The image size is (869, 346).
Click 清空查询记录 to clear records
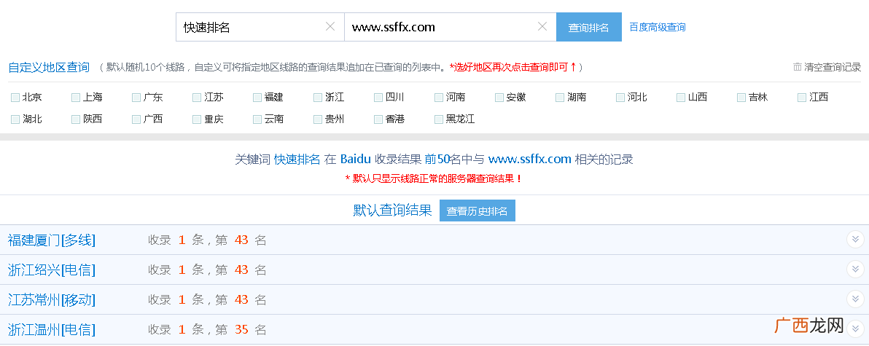point(833,67)
